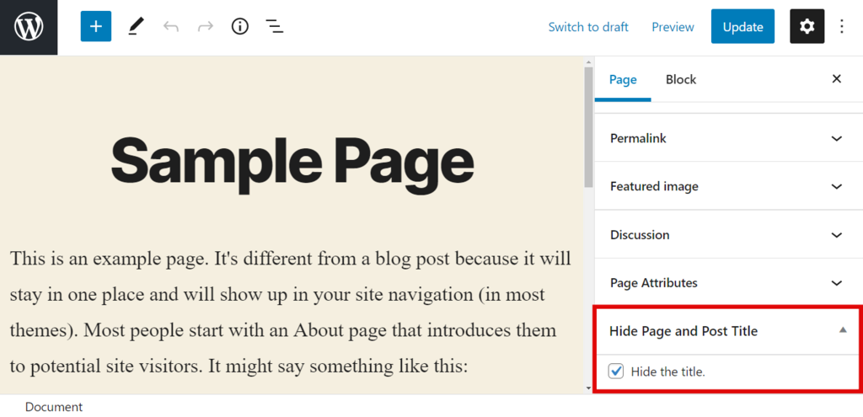This screenshot has width=863, height=417.
Task: Click the Update button
Action: (x=742, y=27)
